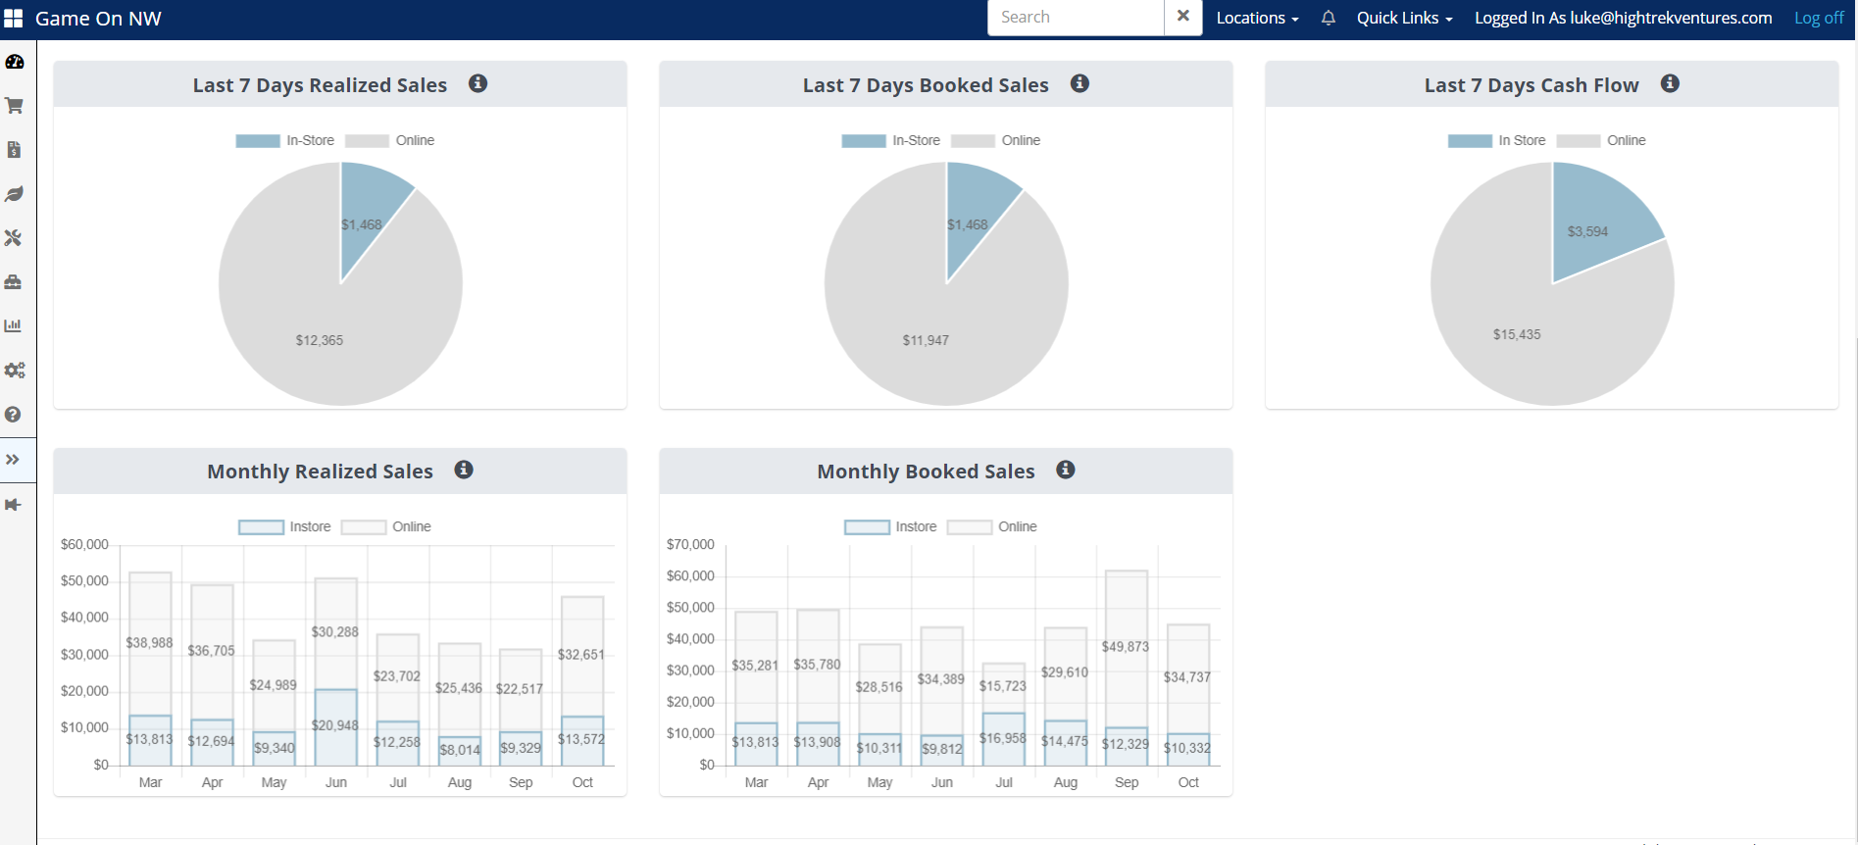Toggle Online legend in Booked Sales pie

click(996, 140)
